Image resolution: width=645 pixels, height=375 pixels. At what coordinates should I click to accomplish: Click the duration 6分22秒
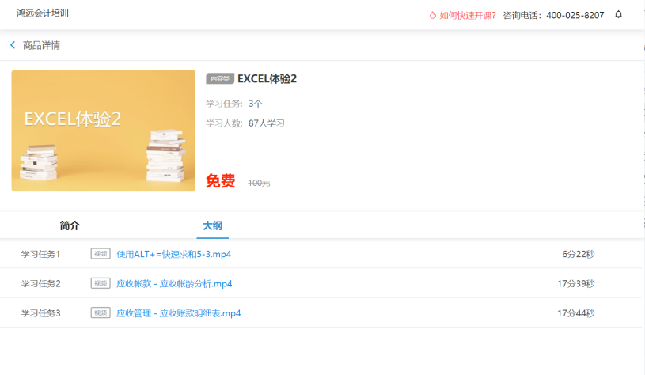coord(579,254)
